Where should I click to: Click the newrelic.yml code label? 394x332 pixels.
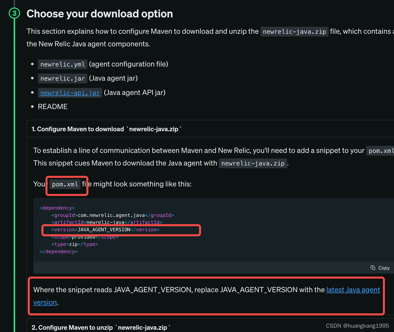[62, 64]
